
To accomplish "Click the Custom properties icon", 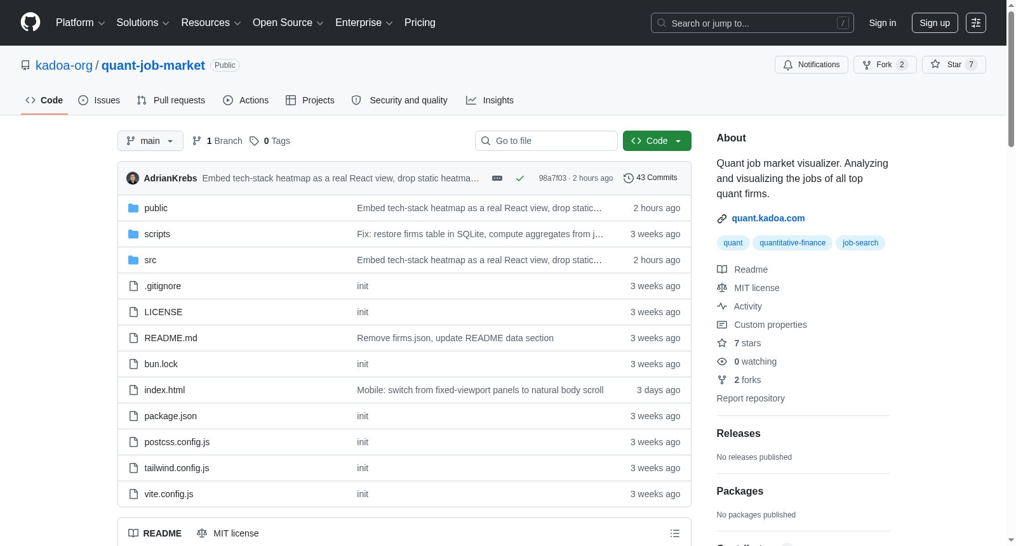I will point(722,325).
